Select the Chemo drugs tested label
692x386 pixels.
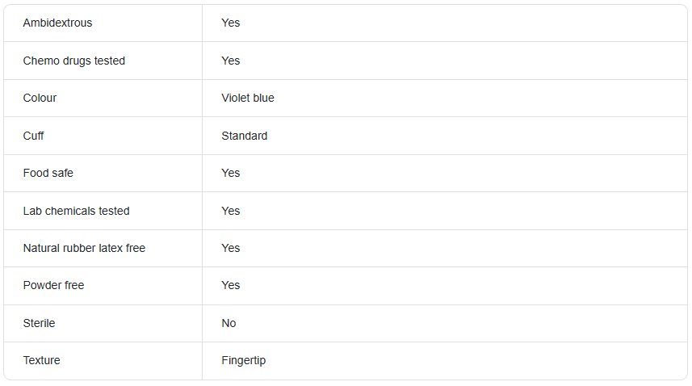74,61
